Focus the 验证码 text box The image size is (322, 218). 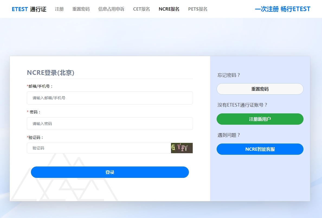(x=99, y=148)
